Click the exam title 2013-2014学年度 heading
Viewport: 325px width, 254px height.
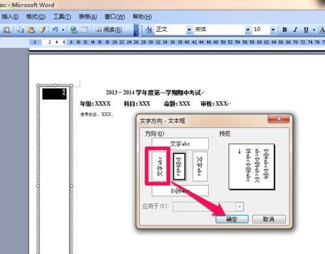click(153, 93)
